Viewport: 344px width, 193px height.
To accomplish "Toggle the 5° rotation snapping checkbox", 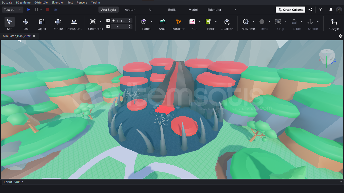I will 108,27.
